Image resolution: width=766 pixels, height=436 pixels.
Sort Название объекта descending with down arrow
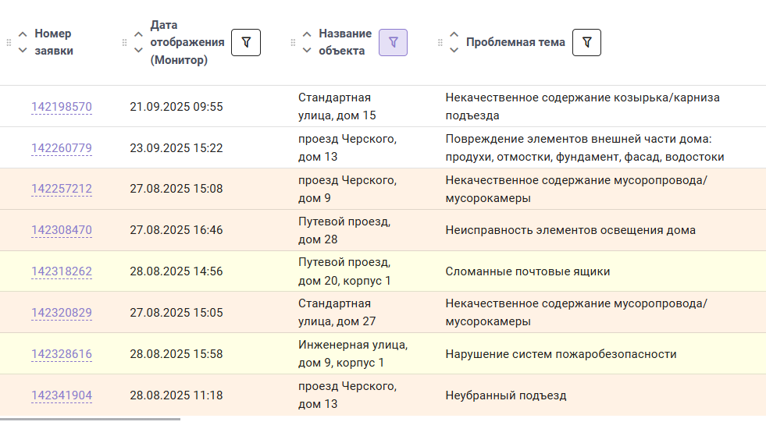pyautogui.click(x=307, y=50)
